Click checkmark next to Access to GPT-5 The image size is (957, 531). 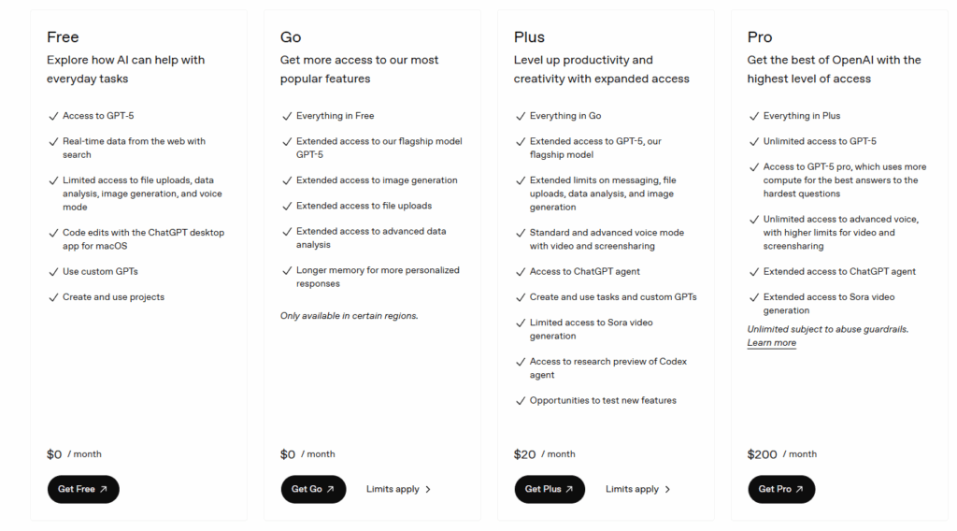[x=52, y=116]
